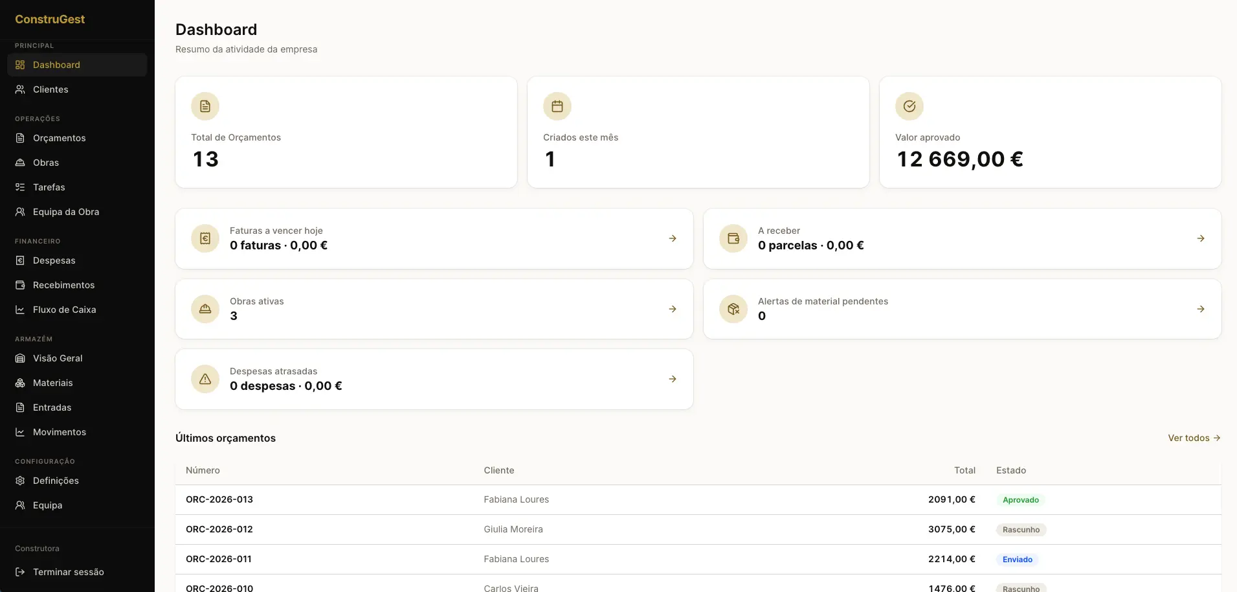Click the Valor aprovado checkmark icon
Screen dimensions: 1237x592
pyautogui.click(x=909, y=106)
